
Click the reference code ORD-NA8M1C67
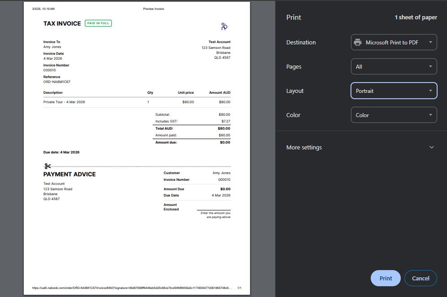tap(57, 82)
